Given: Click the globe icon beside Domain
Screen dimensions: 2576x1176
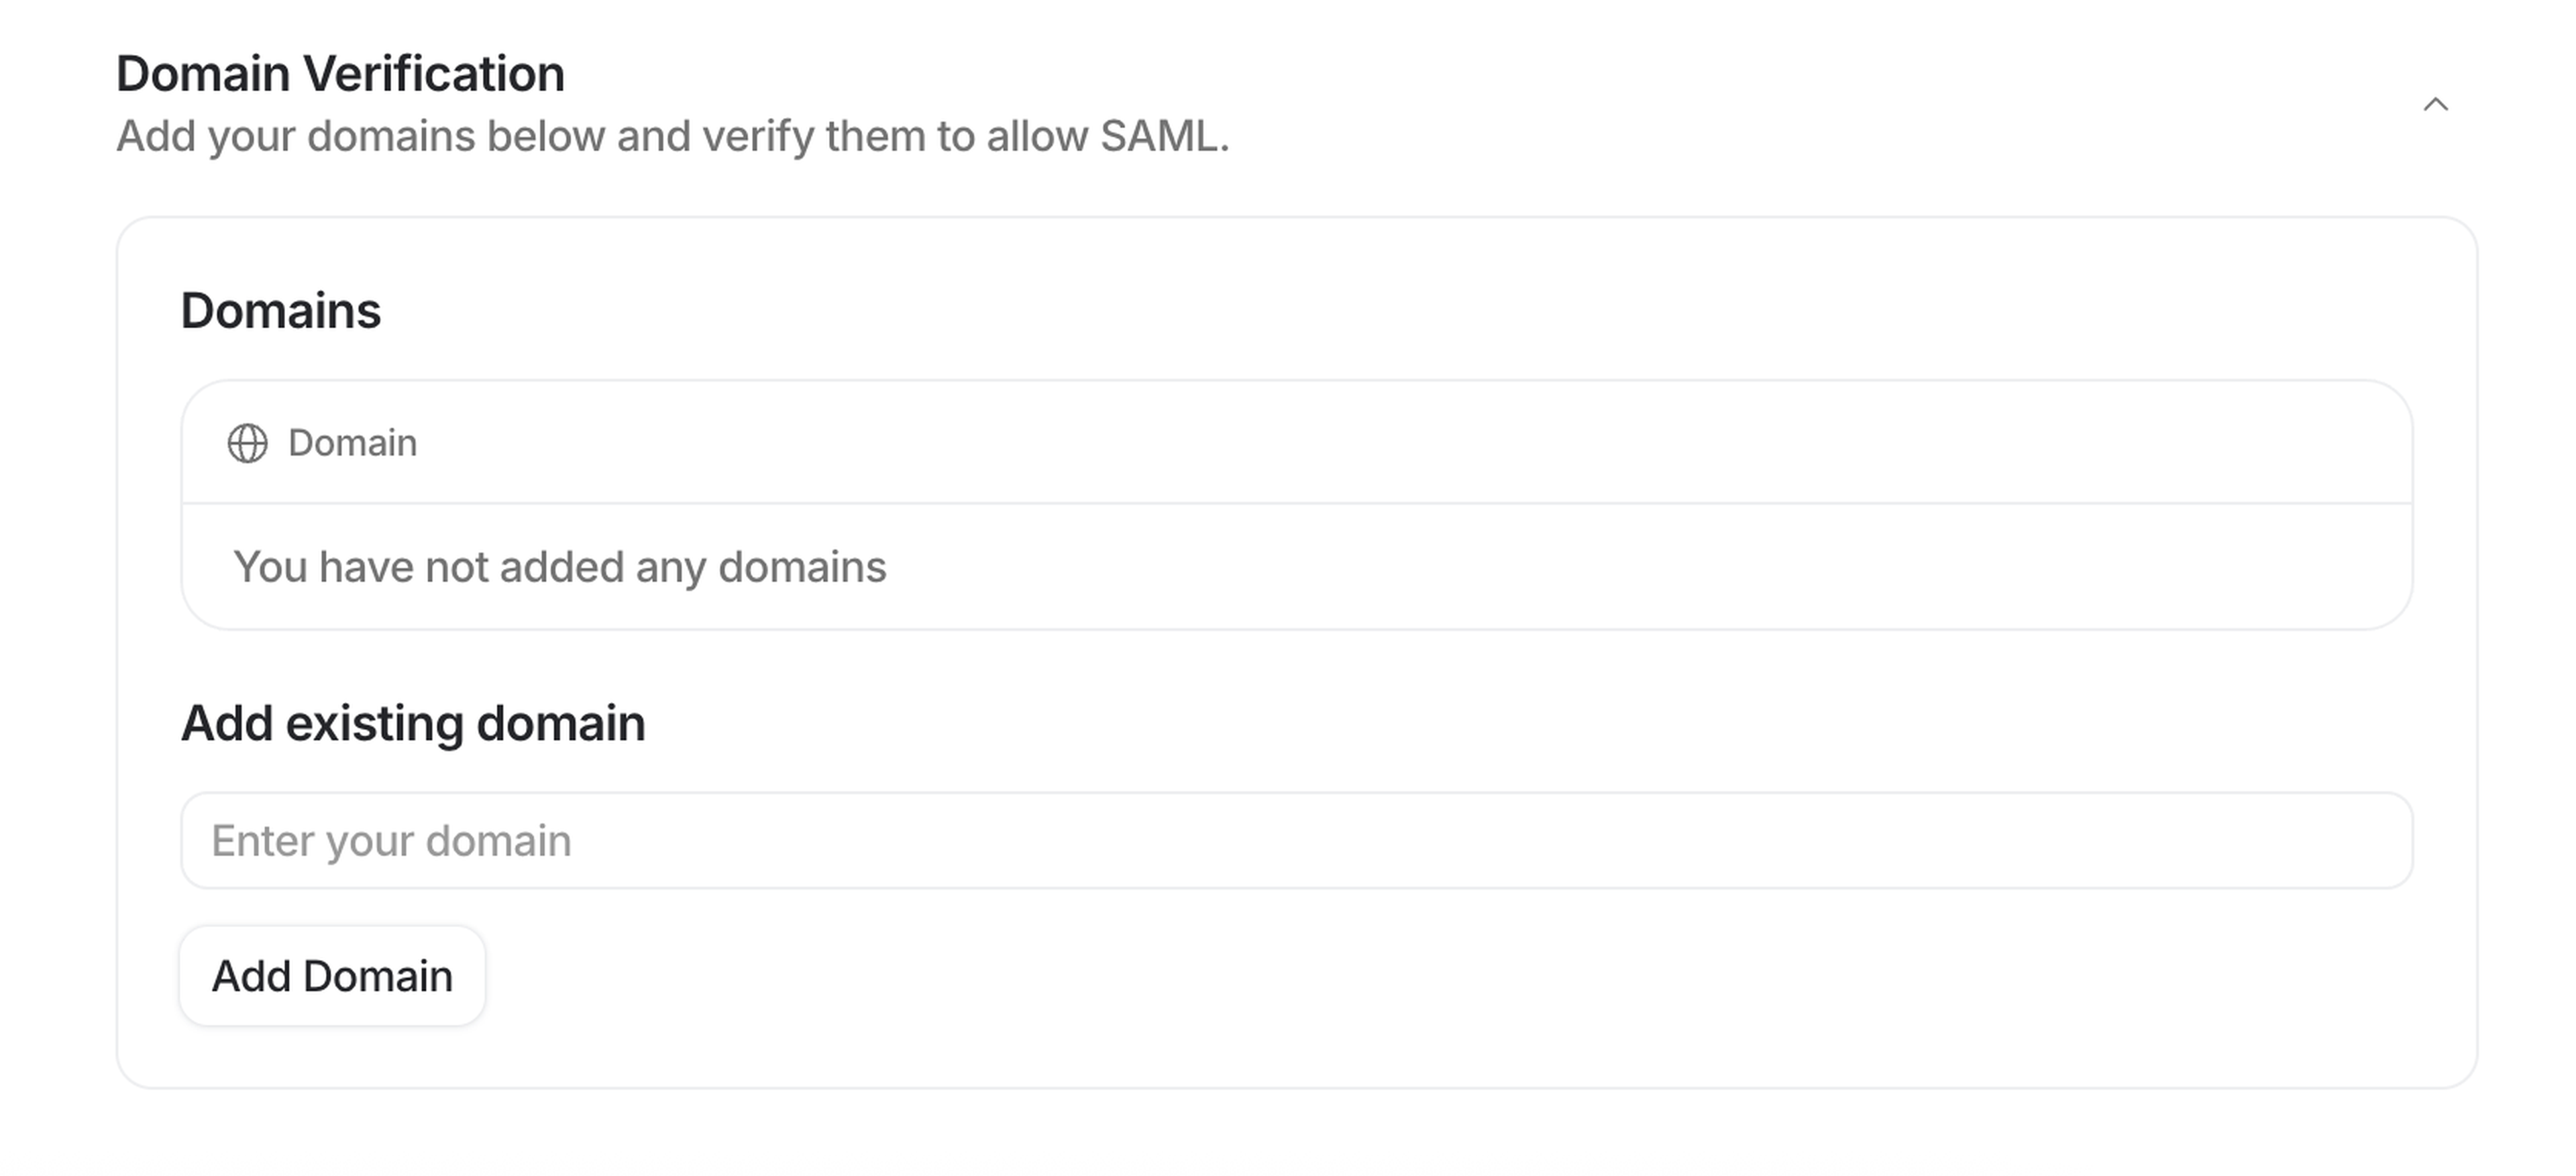Looking at the screenshot, I should click(x=247, y=443).
